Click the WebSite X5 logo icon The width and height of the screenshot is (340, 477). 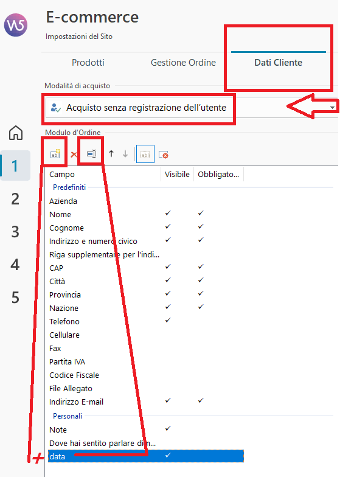[16, 25]
